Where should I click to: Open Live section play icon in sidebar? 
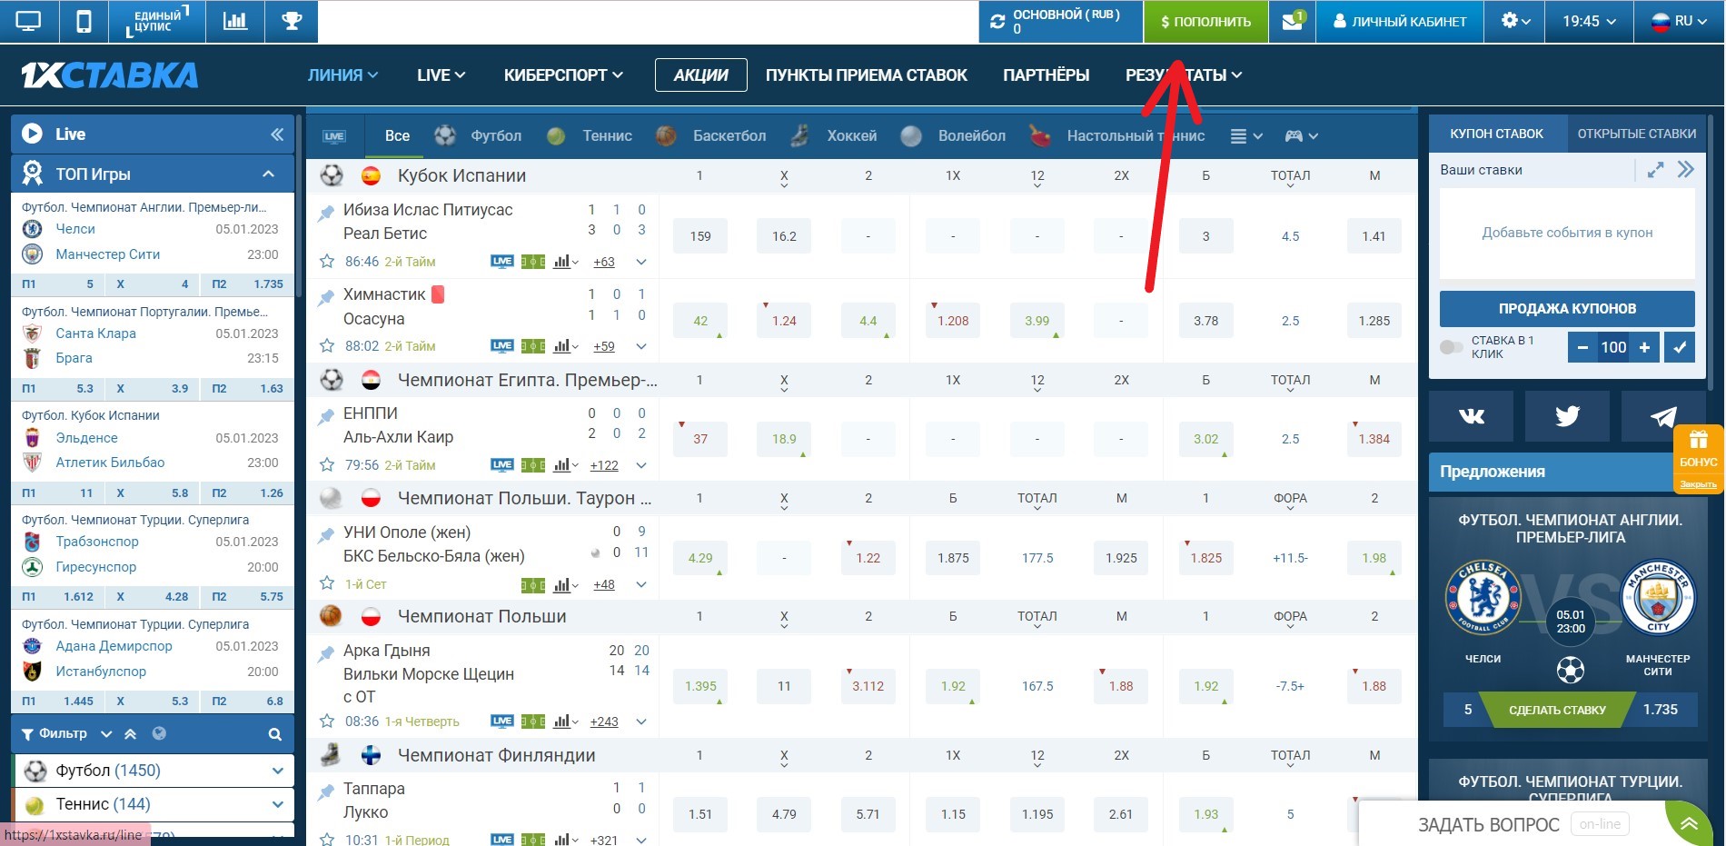click(32, 134)
